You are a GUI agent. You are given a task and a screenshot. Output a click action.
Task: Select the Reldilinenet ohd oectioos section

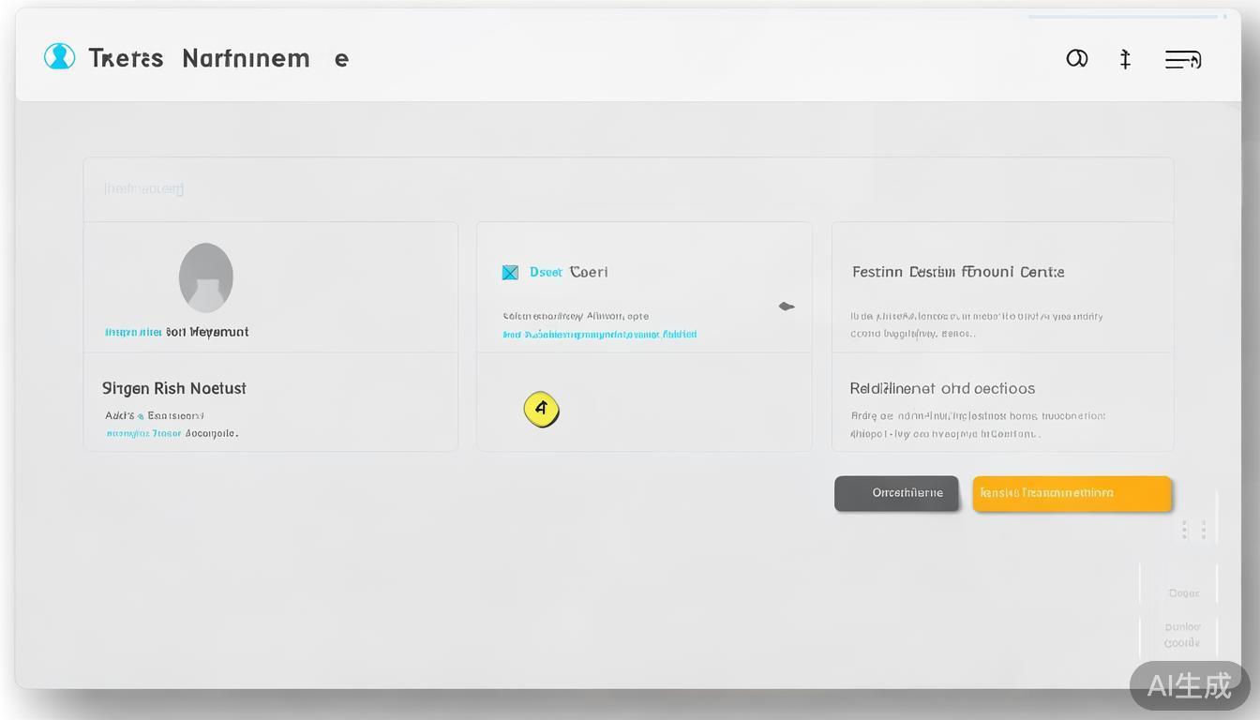coord(942,388)
